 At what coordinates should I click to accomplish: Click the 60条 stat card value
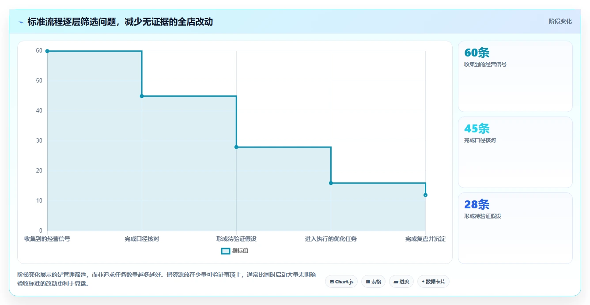point(477,53)
